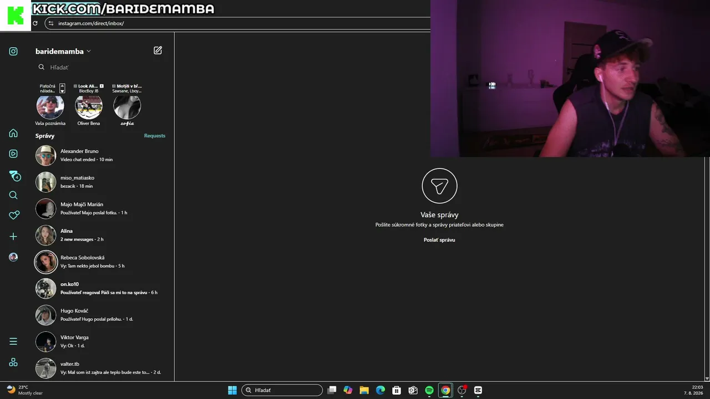Open Microsoft Store from the taskbar
Screen dimensions: 710x399
click(x=397, y=390)
